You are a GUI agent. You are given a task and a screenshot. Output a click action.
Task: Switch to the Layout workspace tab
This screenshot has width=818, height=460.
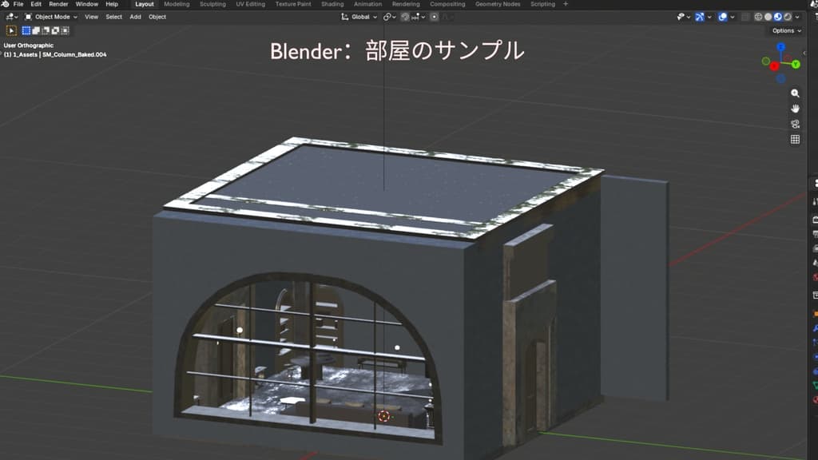click(145, 4)
